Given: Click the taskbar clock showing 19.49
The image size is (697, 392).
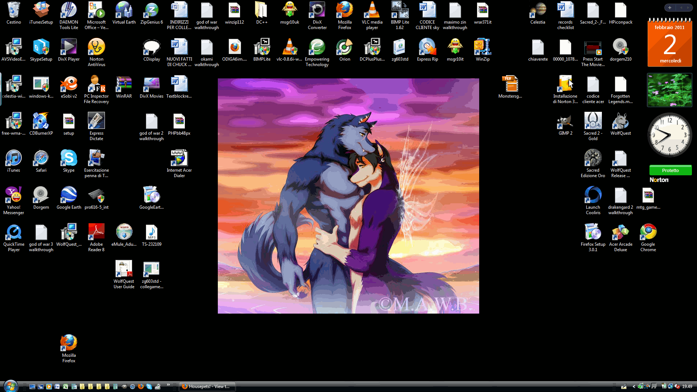Looking at the screenshot, I should (687, 387).
